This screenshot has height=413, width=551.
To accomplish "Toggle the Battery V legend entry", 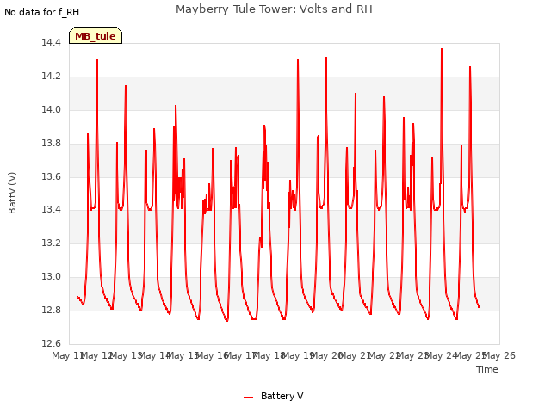I will (273, 396).
